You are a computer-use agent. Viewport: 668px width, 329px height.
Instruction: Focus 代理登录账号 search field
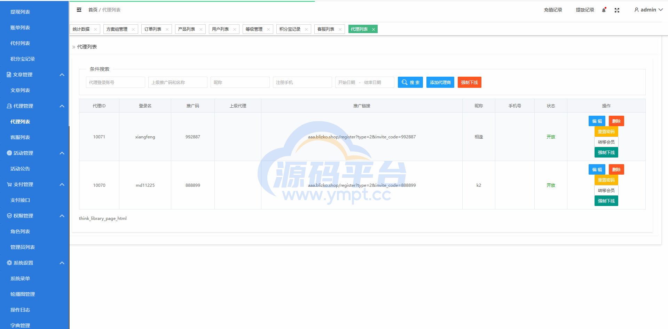click(116, 82)
